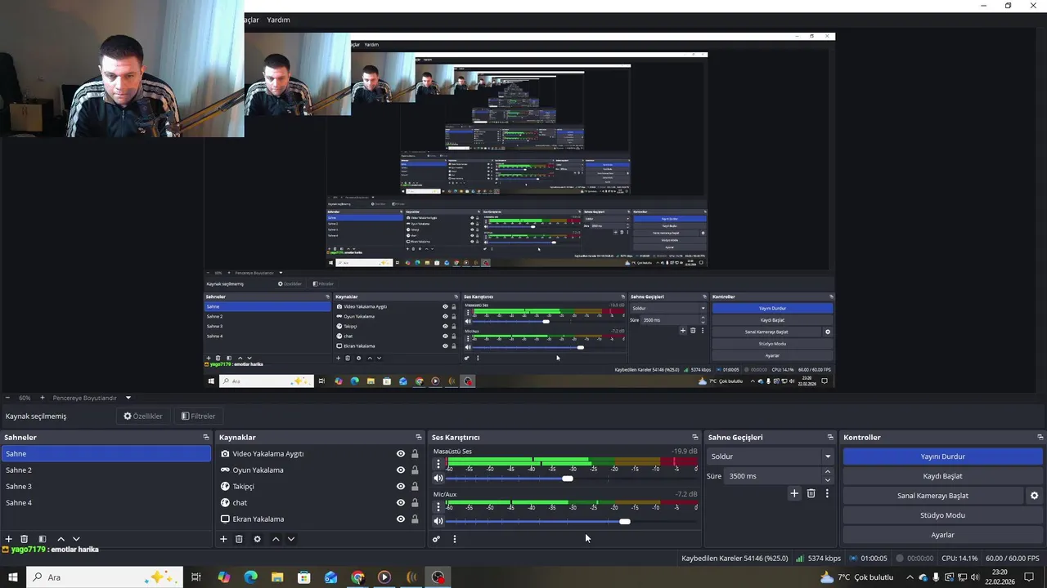The image size is (1047, 588).
Task: Move the scene up in Sahneler toolbar
Action: coord(61,539)
